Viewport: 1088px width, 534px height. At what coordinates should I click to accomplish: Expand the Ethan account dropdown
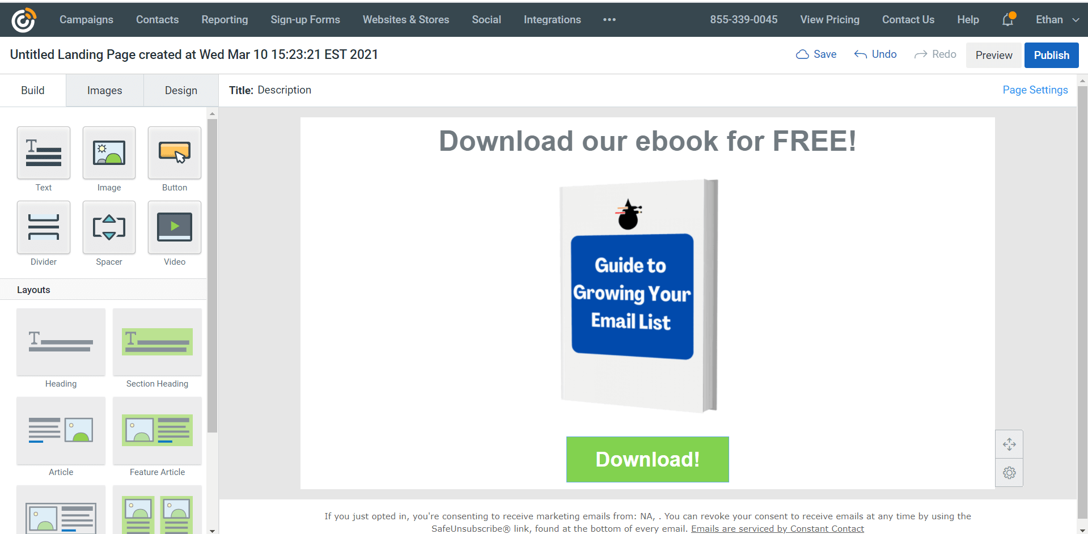(1057, 20)
